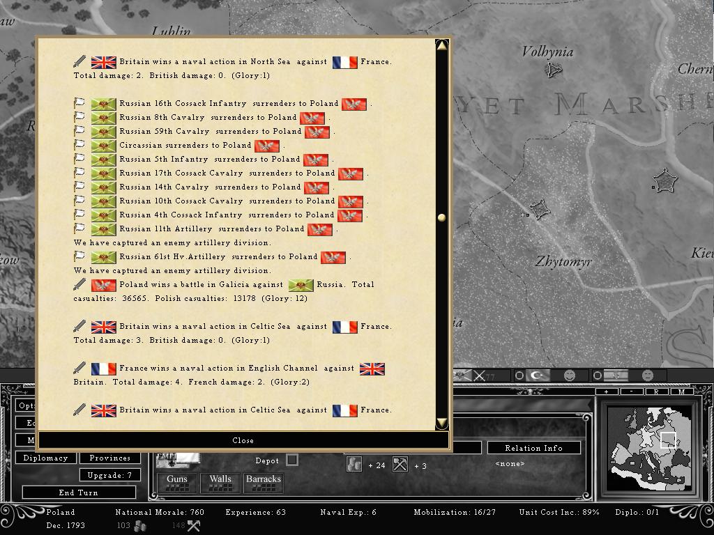The width and height of the screenshot is (714, 535).
Task: Click the sword icon beside North Sea naval report
Action: click(x=79, y=61)
